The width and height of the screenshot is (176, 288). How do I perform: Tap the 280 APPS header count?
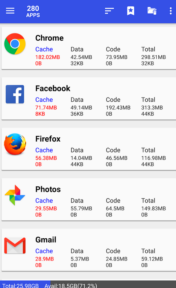coord(33,11)
